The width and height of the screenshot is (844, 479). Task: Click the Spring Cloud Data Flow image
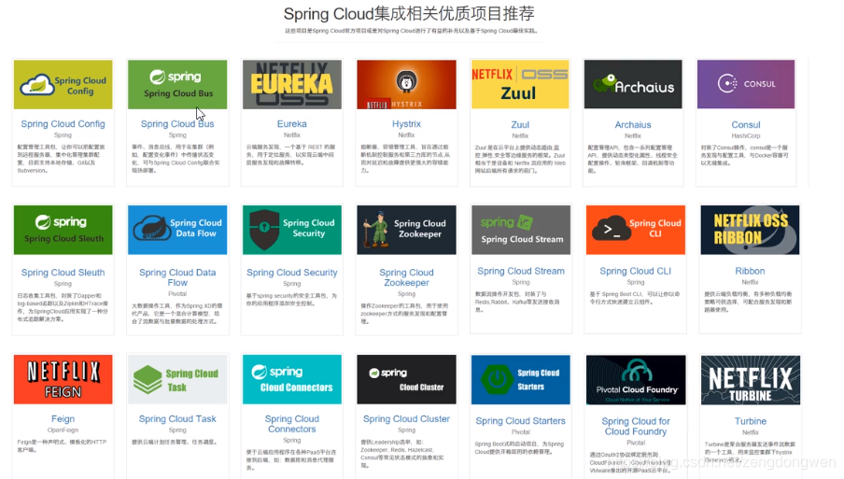(177, 230)
